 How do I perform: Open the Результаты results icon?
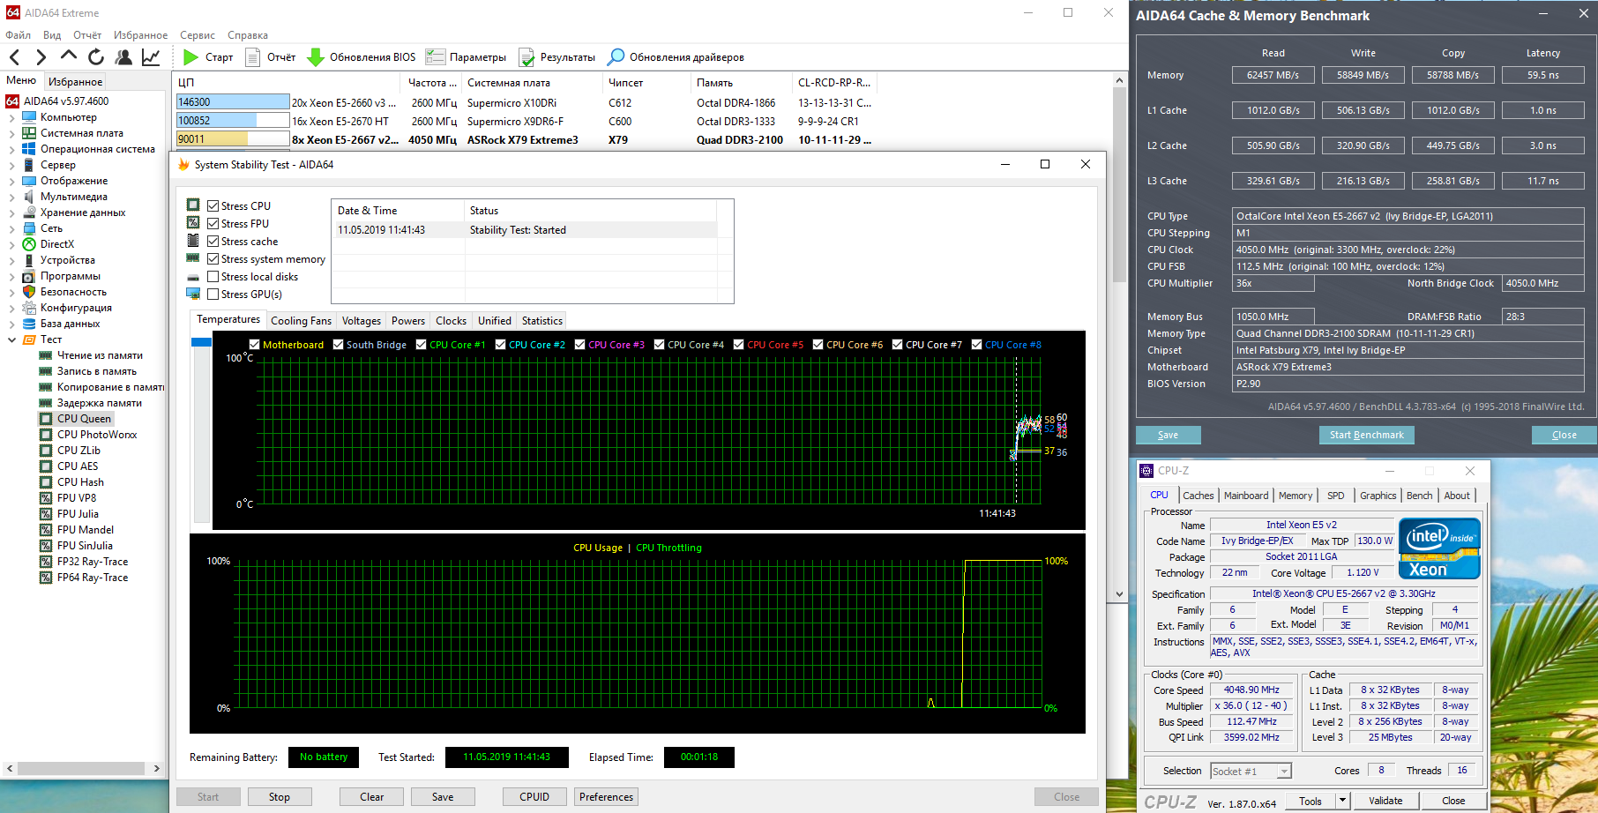(x=526, y=57)
